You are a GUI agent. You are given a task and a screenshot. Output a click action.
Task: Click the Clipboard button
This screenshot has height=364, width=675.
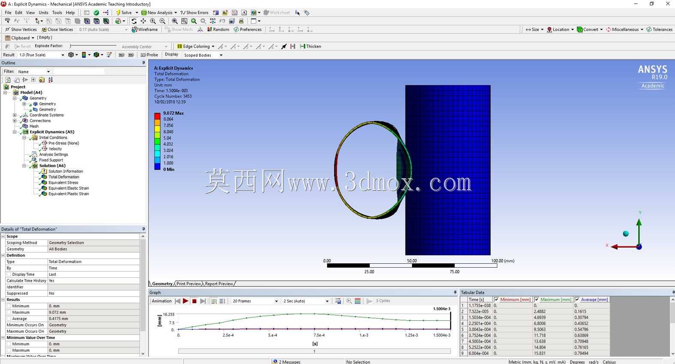coord(19,38)
